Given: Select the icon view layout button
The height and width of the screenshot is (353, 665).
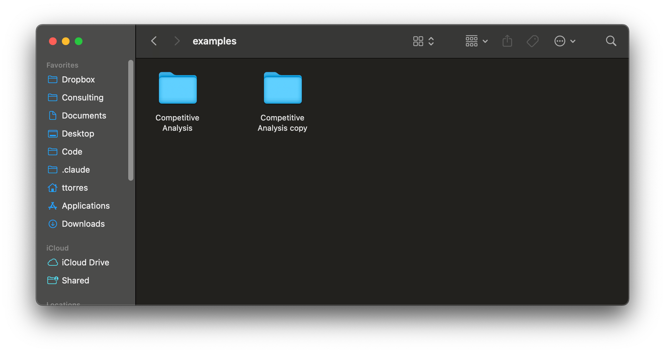Looking at the screenshot, I should pyautogui.click(x=418, y=41).
